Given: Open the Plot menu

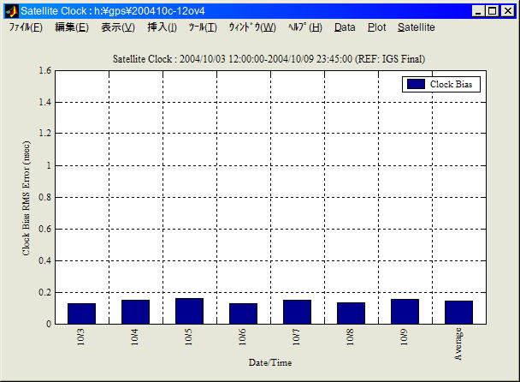Looking at the screenshot, I should 376,27.
